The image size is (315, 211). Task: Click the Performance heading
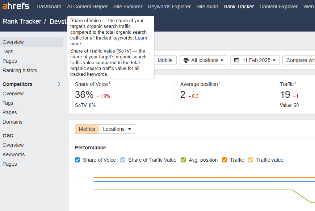[91, 148]
